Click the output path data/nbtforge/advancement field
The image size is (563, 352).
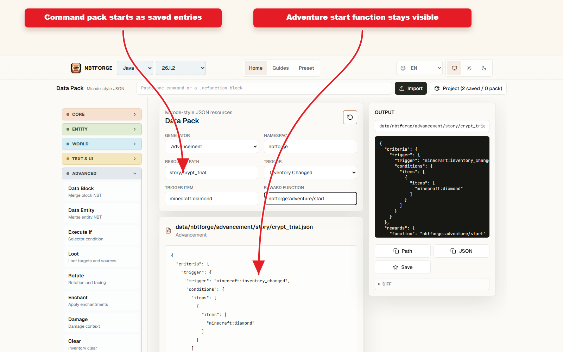tap(432, 126)
